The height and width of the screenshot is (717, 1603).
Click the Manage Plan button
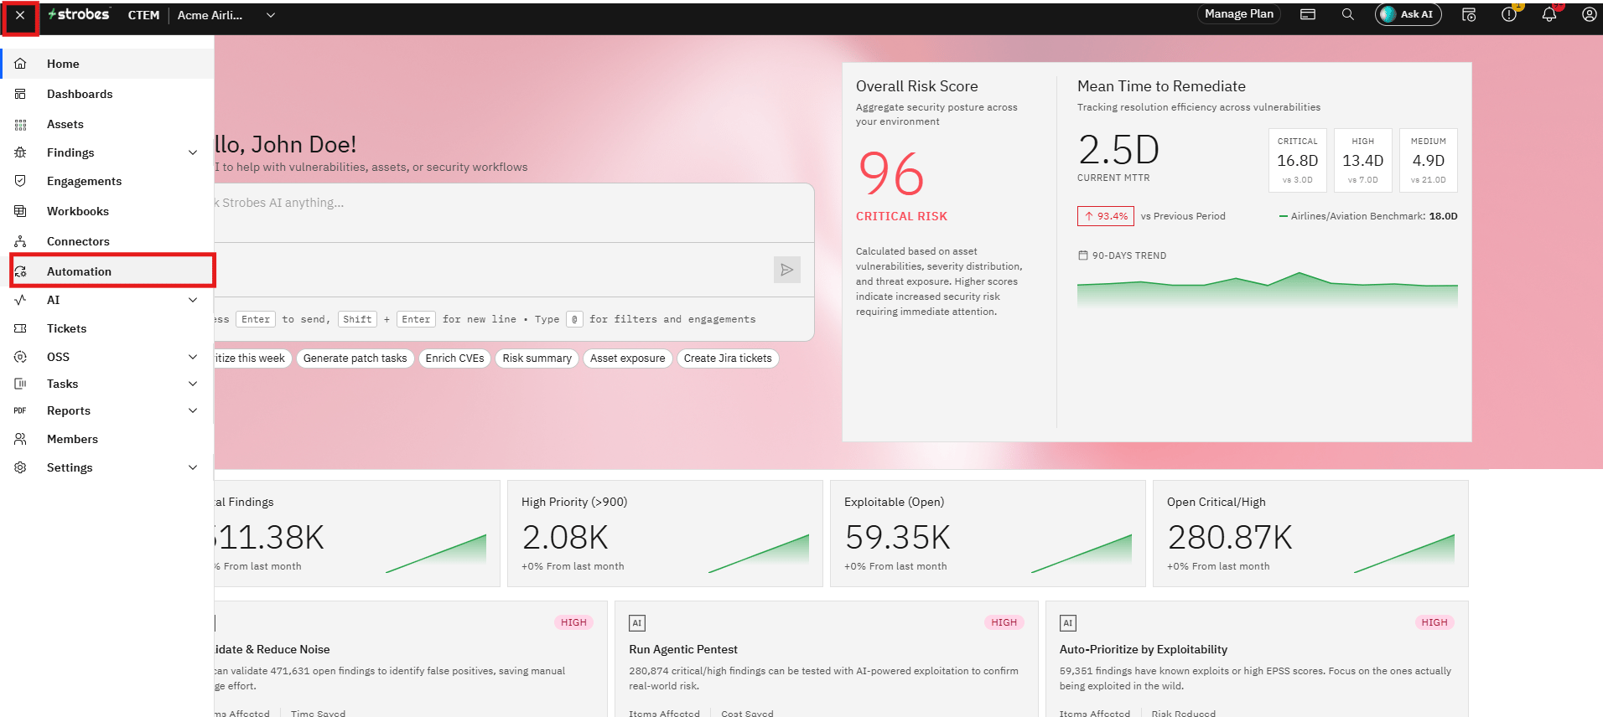click(x=1239, y=14)
